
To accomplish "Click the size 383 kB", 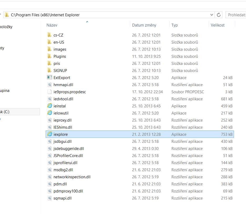I will 227,184.
